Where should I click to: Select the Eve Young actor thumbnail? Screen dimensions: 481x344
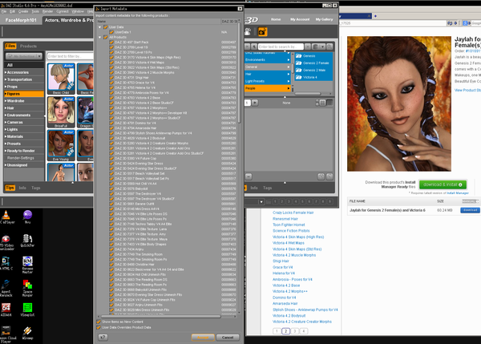[x=61, y=145]
